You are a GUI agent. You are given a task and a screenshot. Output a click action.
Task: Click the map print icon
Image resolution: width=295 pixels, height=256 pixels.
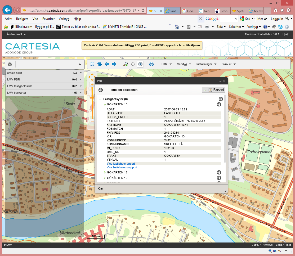pos(151,64)
